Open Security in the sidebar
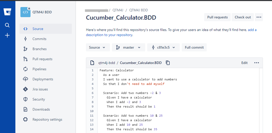The width and height of the screenshot is (272, 133). point(46,99)
